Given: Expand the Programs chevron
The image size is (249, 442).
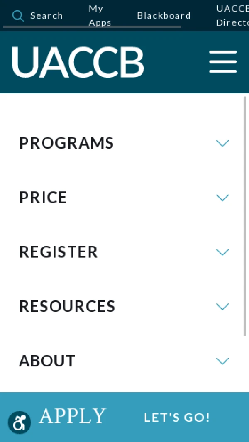Looking at the screenshot, I should pos(222,144).
